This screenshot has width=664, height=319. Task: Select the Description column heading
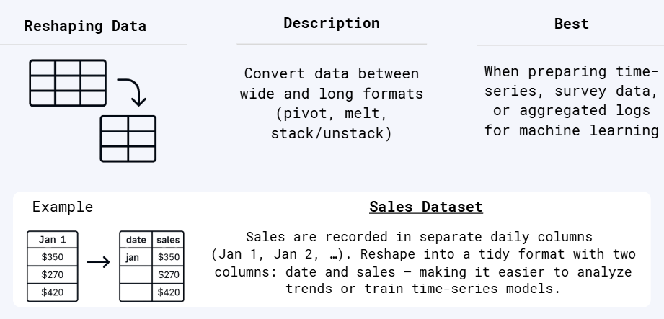click(x=331, y=23)
